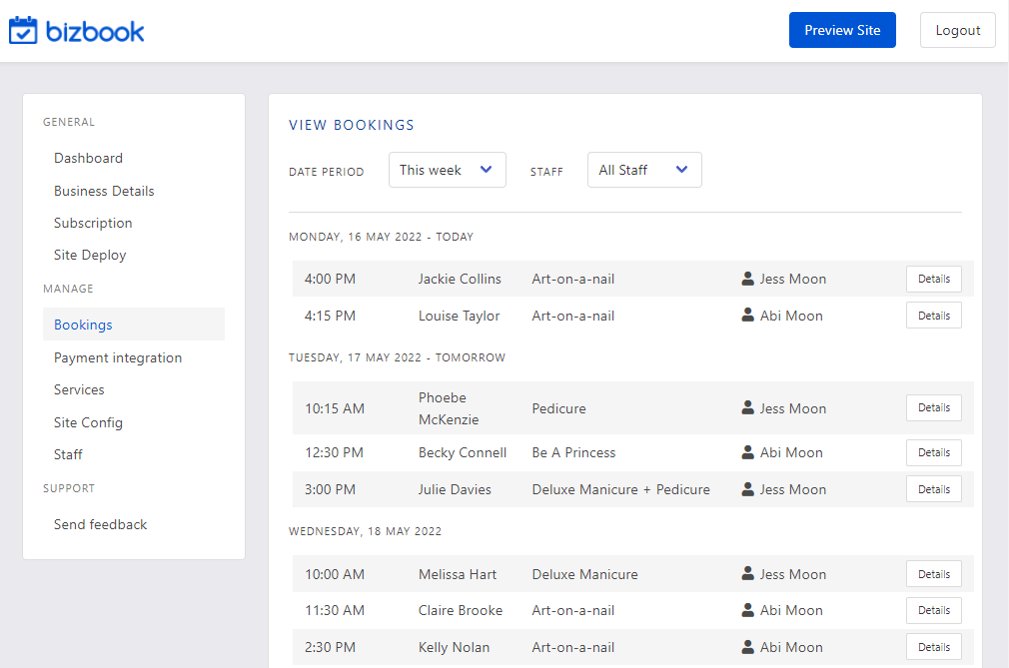Click the 'Pedicure' service text

tap(558, 408)
